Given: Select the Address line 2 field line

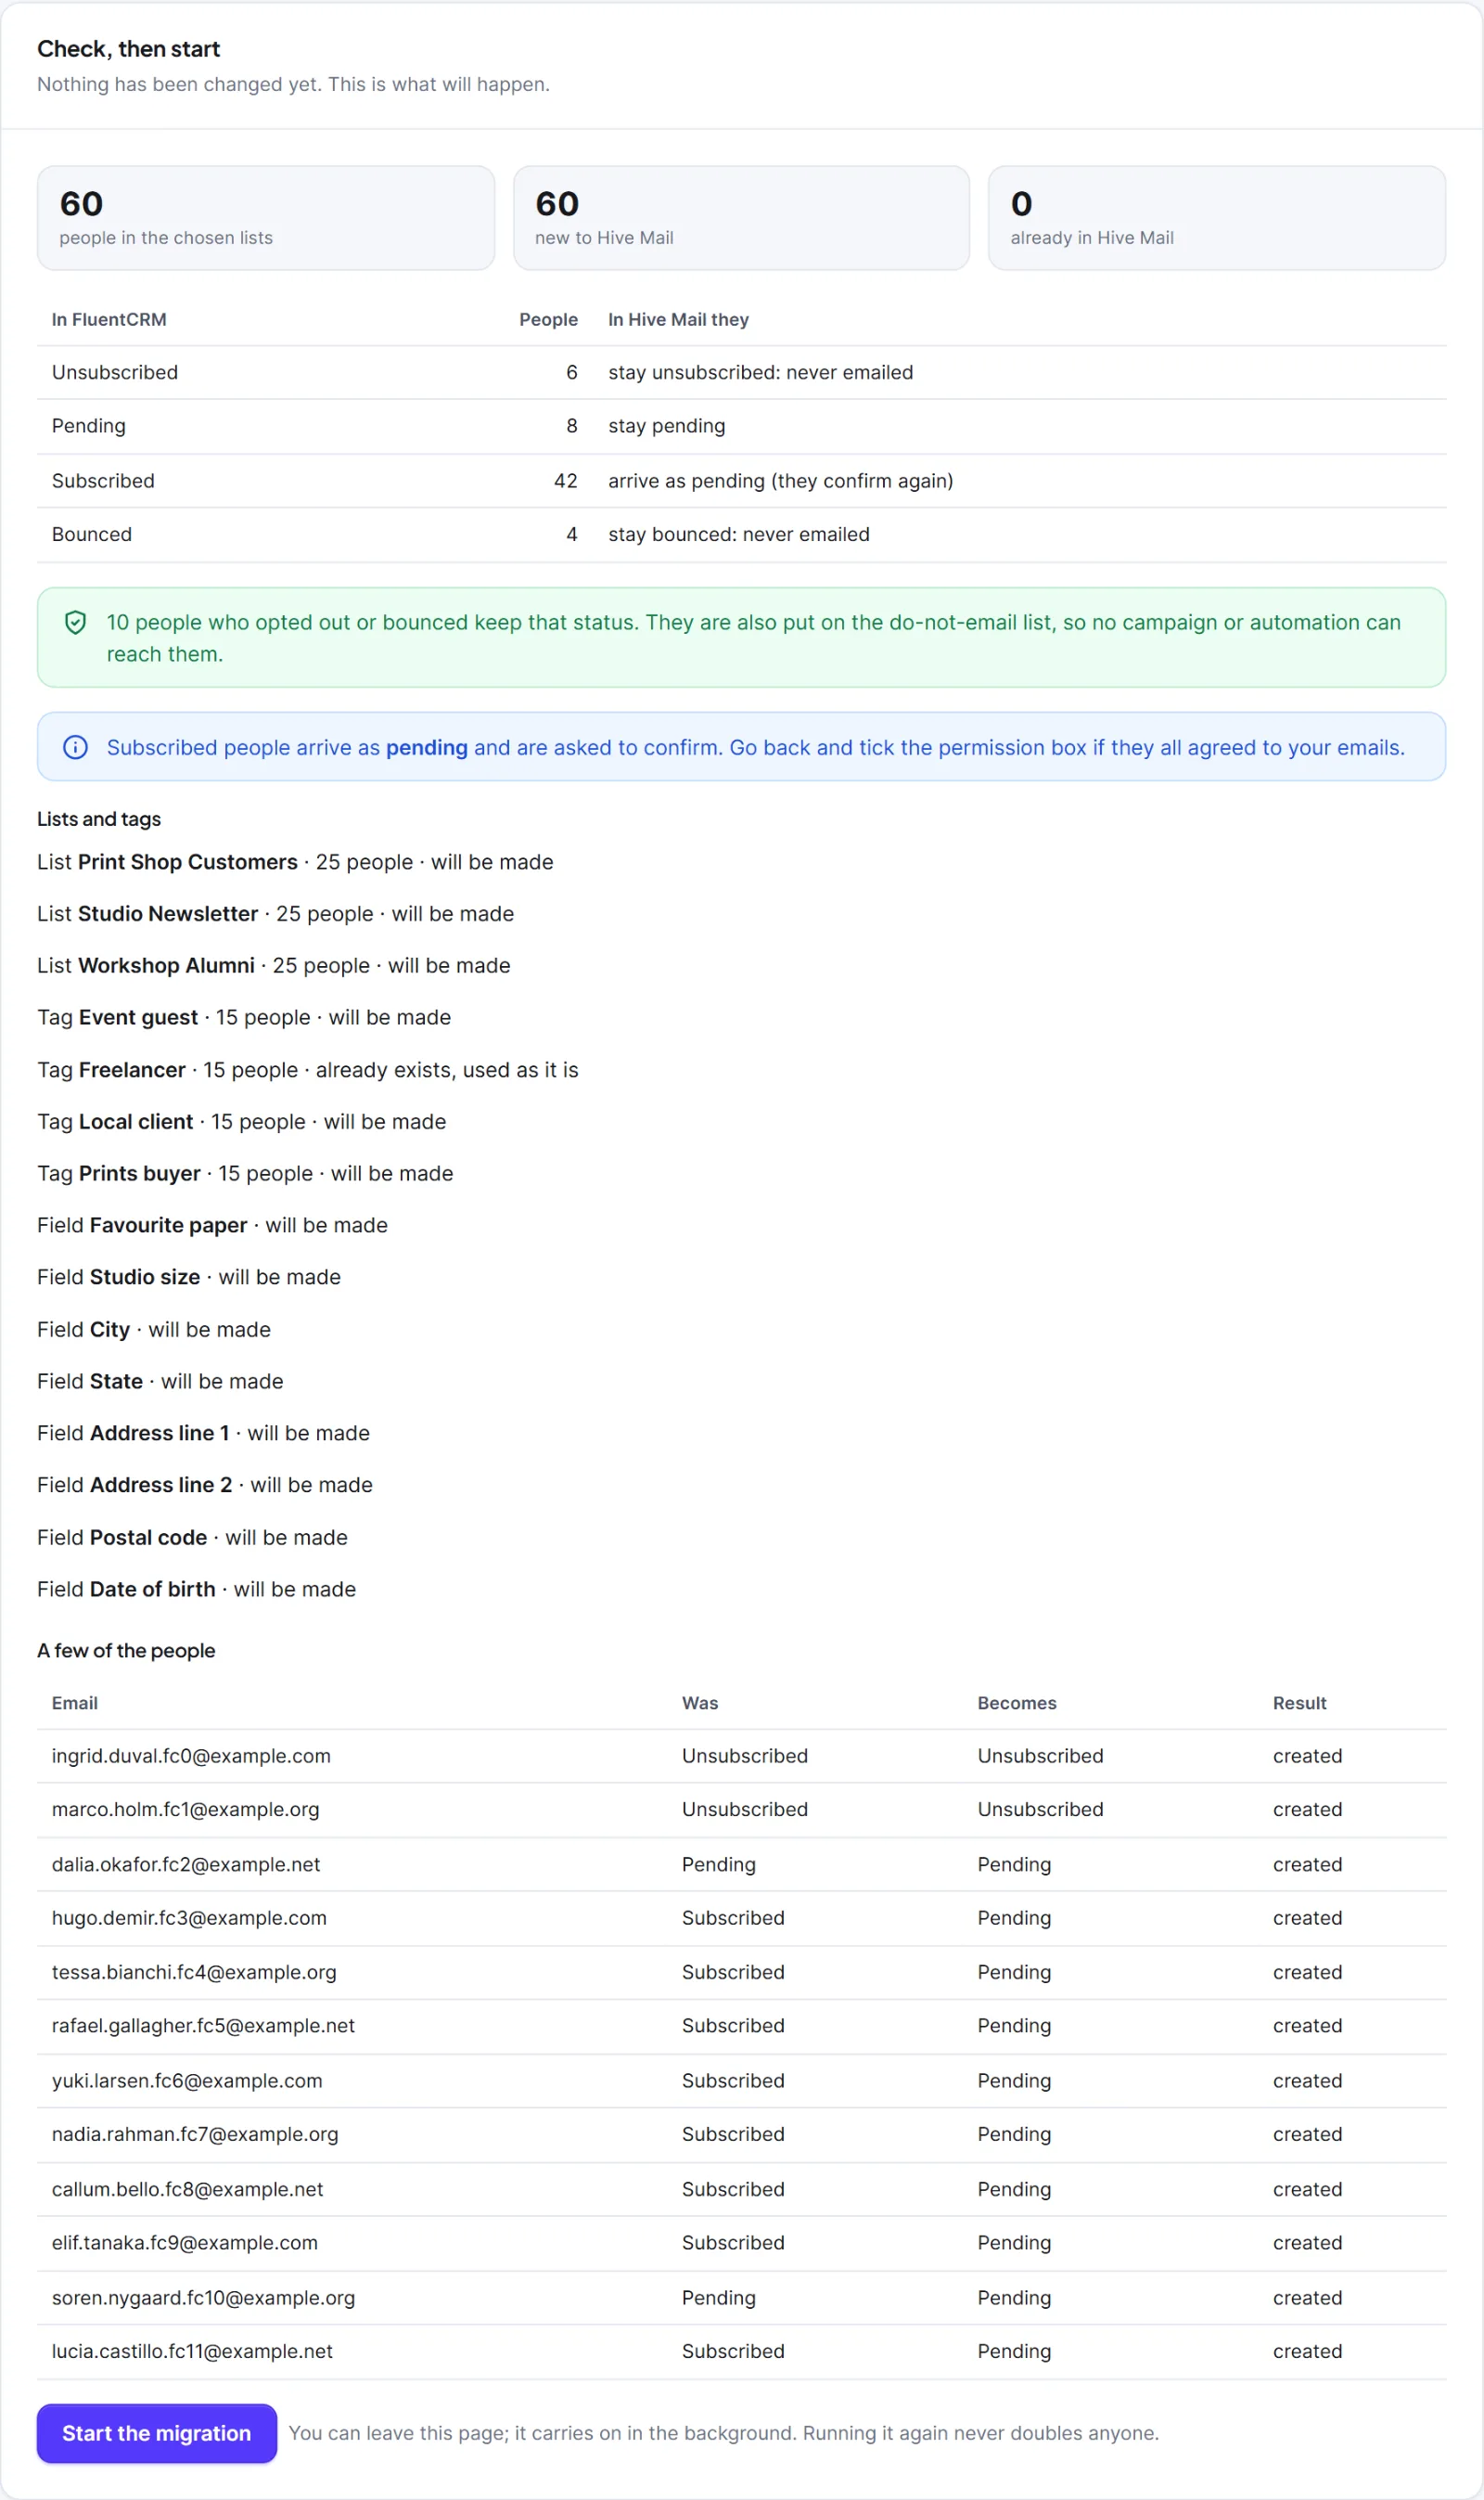Looking at the screenshot, I should 205,1486.
